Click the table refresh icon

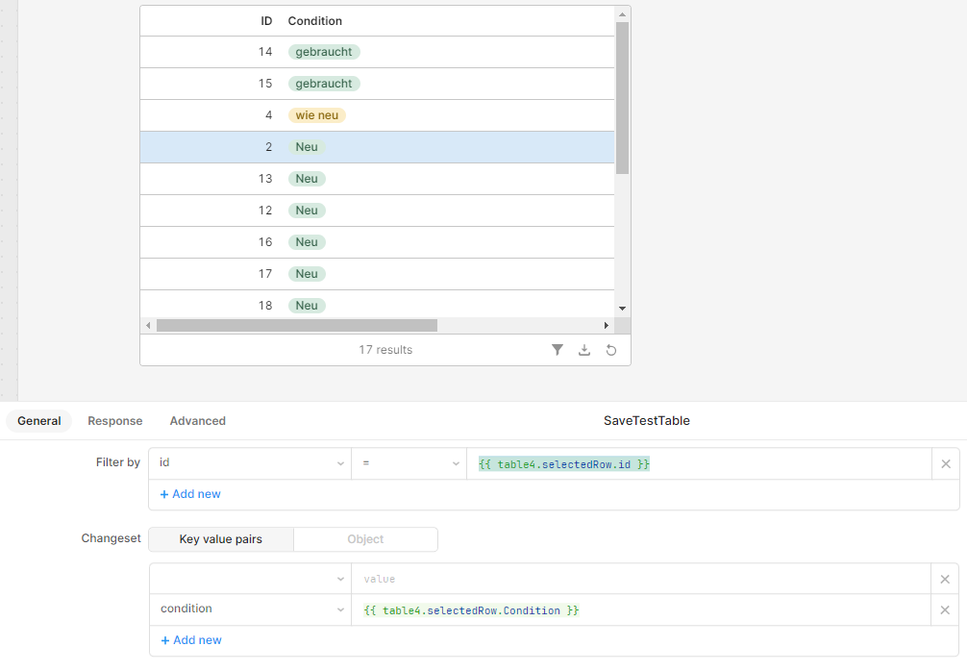click(610, 350)
